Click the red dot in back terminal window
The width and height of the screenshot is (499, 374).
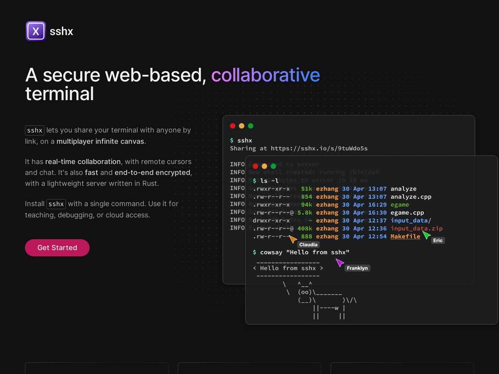click(x=233, y=126)
